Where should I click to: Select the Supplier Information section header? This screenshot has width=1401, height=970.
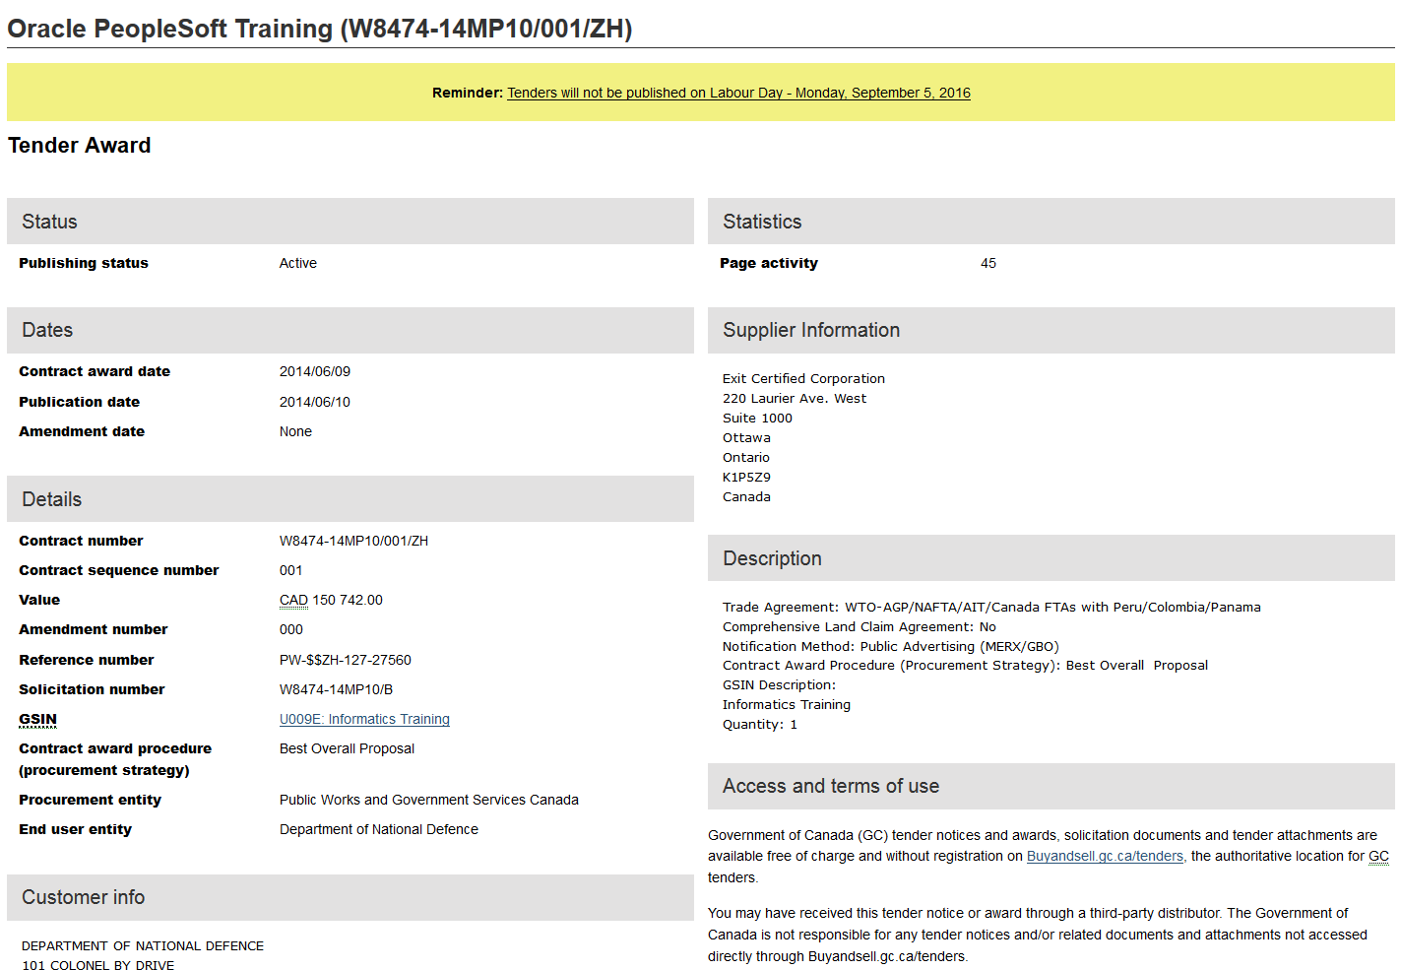(1051, 330)
